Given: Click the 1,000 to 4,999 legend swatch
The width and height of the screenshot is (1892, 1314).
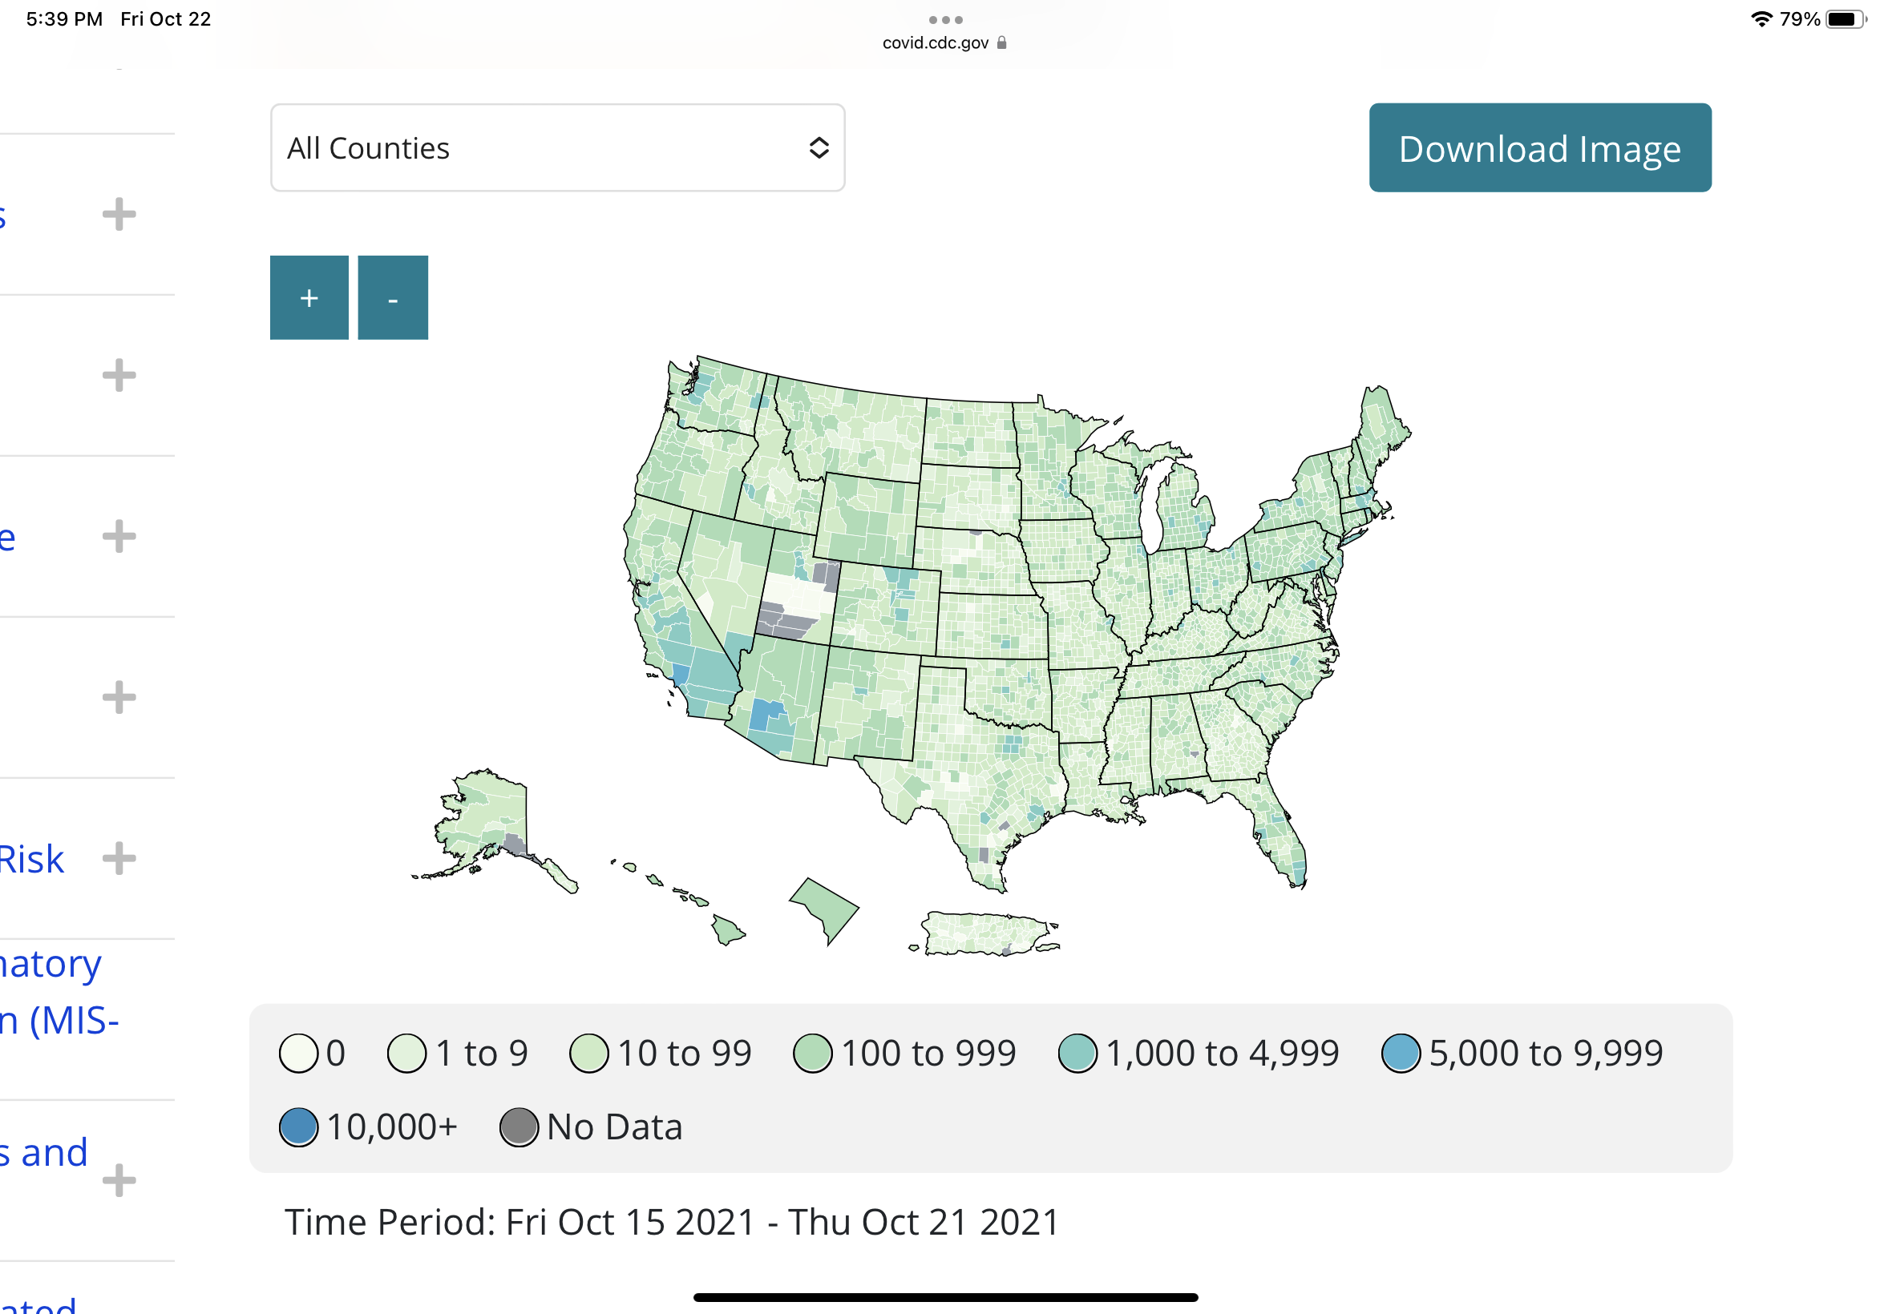Looking at the screenshot, I should [x=1077, y=1053].
